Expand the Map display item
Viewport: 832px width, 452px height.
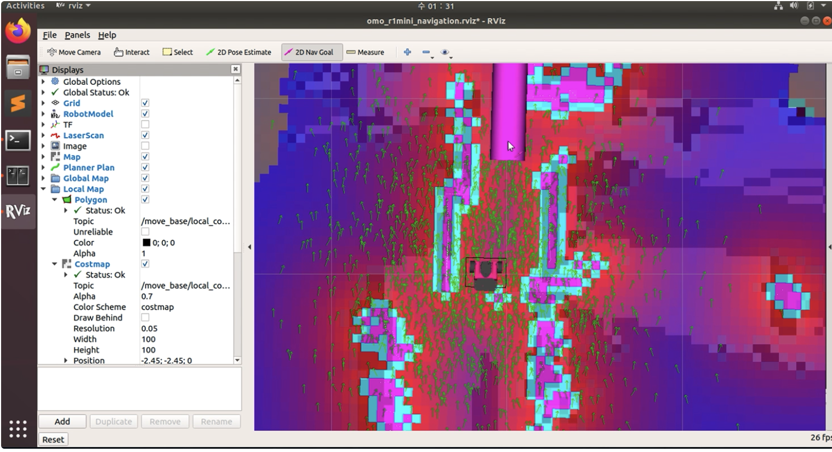pyautogui.click(x=43, y=157)
